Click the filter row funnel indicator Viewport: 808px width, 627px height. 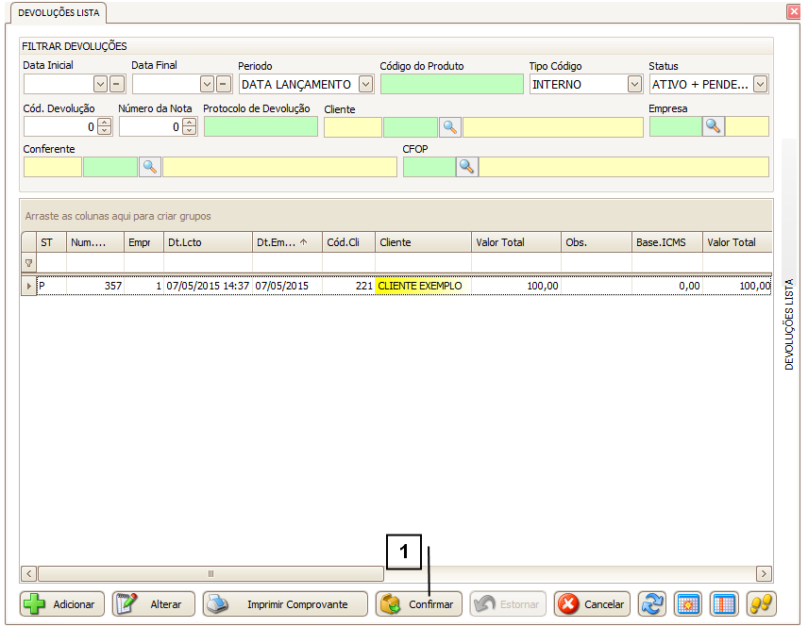(28, 263)
